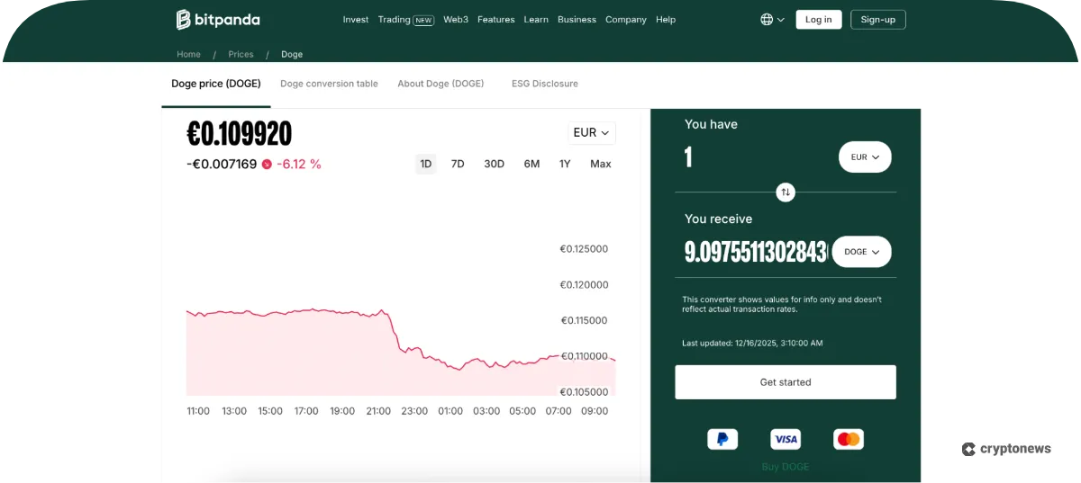The image size is (1081, 483).
Task: Open the Learn menu
Action: click(536, 20)
